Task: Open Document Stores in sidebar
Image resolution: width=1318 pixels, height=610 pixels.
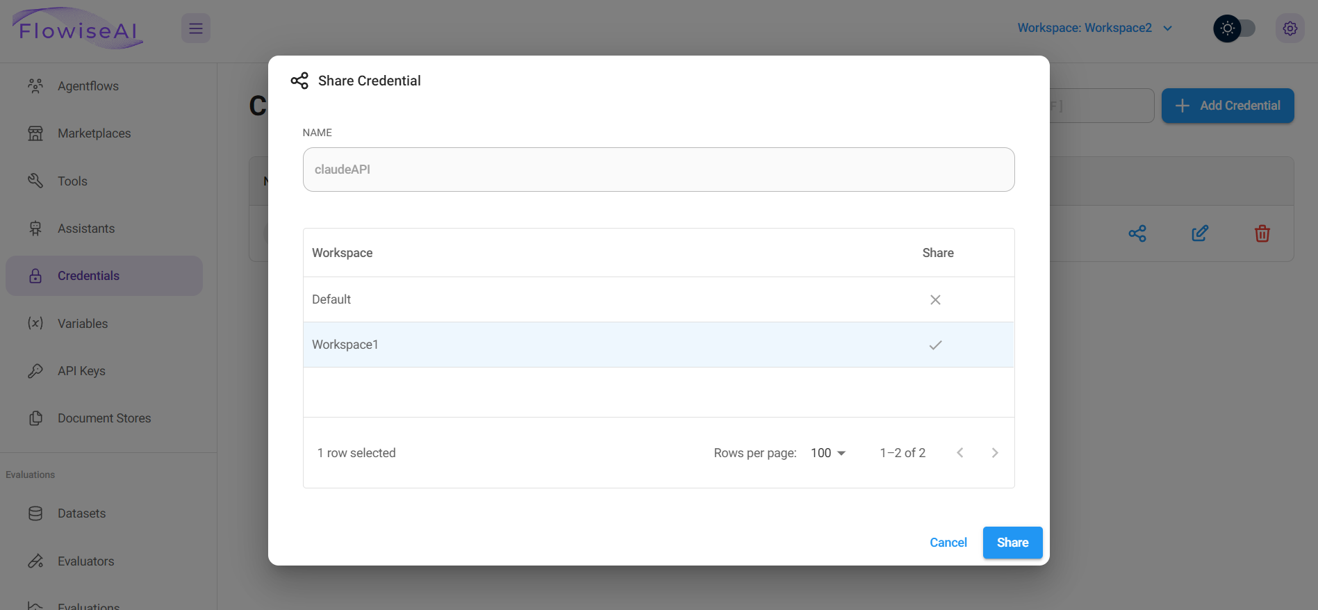Action: pos(104,418)
